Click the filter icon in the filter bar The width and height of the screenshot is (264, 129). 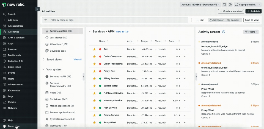point(45,20)
